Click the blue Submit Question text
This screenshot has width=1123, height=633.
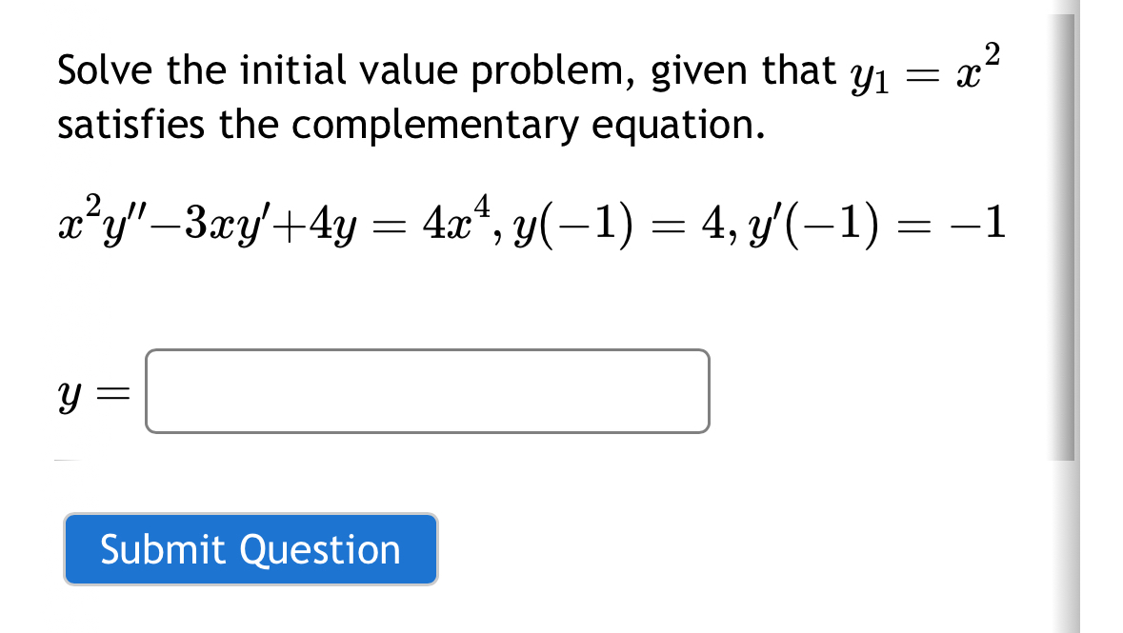point(250,549)
